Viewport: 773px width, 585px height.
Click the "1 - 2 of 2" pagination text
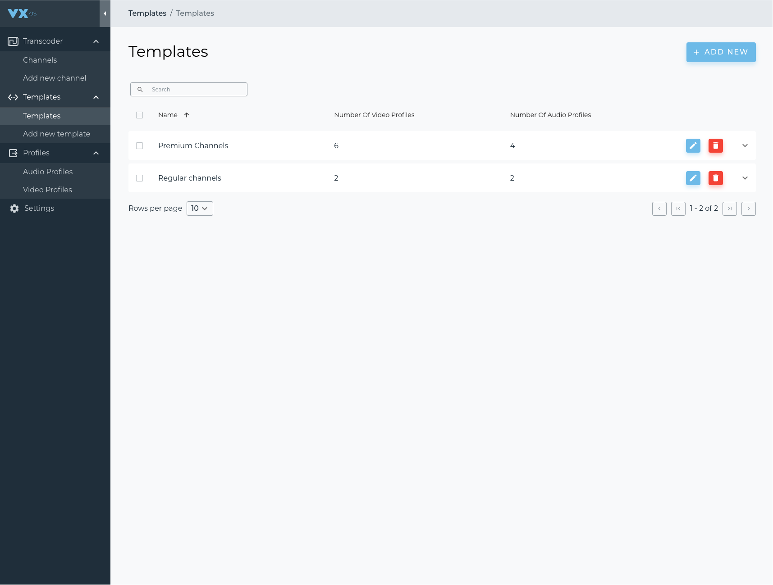[x=704, y=209]
